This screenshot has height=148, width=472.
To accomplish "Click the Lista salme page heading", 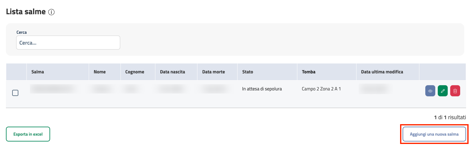I will pos(26,12).
